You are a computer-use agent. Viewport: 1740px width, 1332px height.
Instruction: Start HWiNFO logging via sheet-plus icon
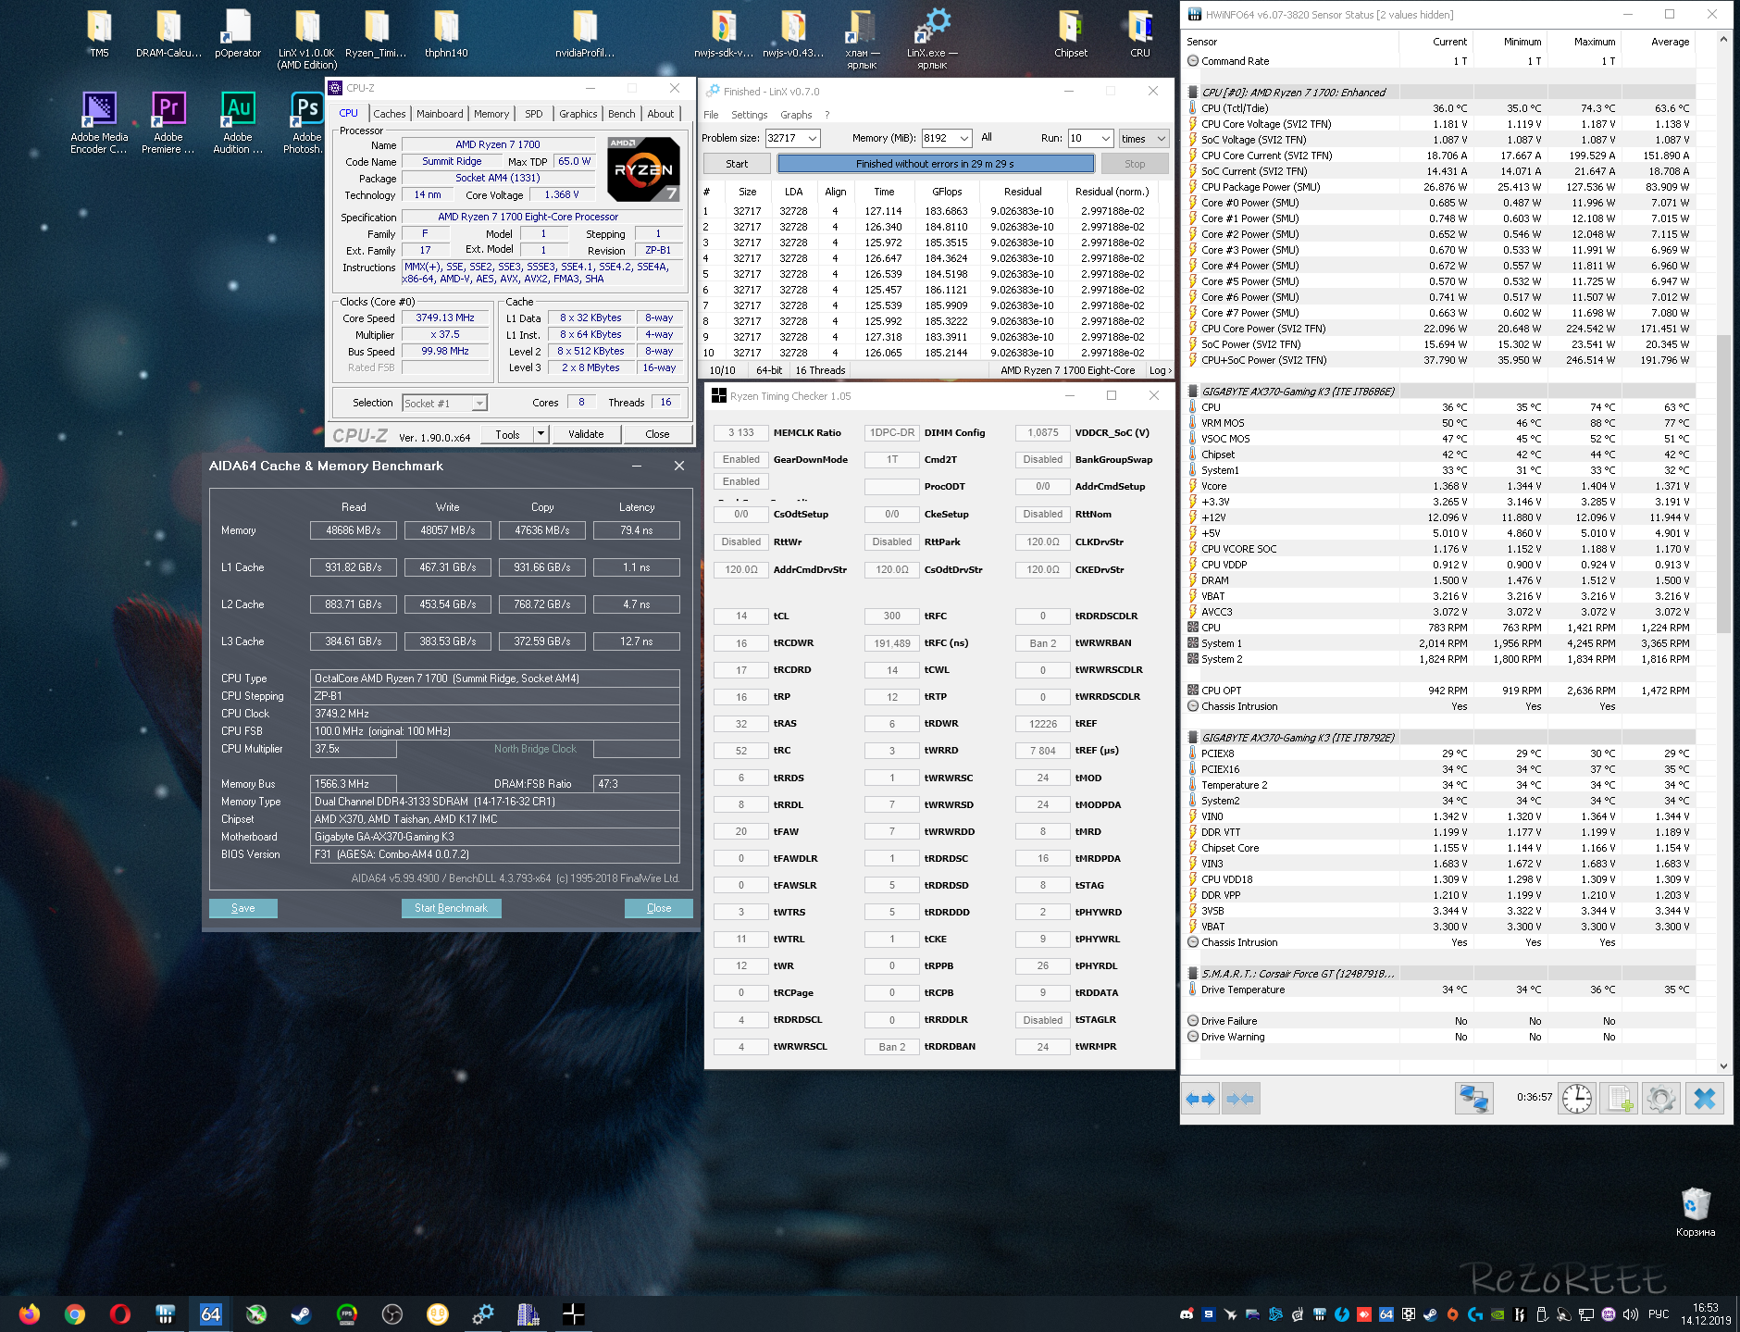pyautogui.click(x=1620, y=1099)
